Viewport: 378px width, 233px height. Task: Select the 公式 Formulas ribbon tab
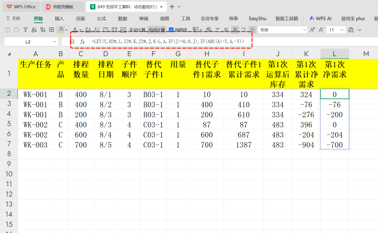tap(102, 18)
